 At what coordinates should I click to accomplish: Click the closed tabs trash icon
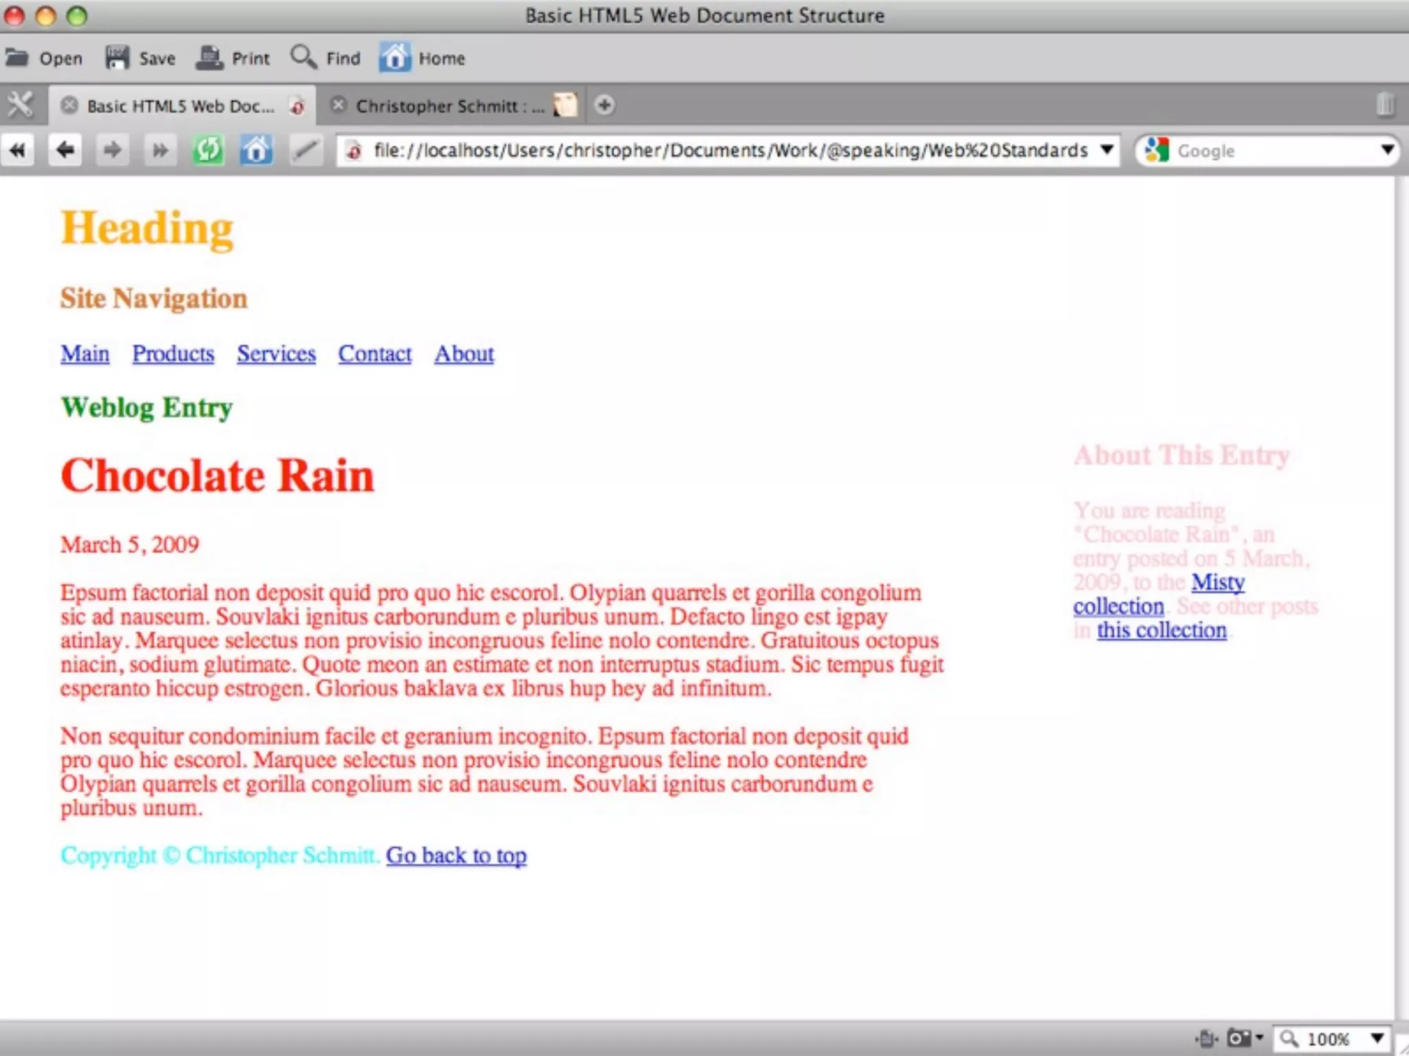coord(1385,104)
